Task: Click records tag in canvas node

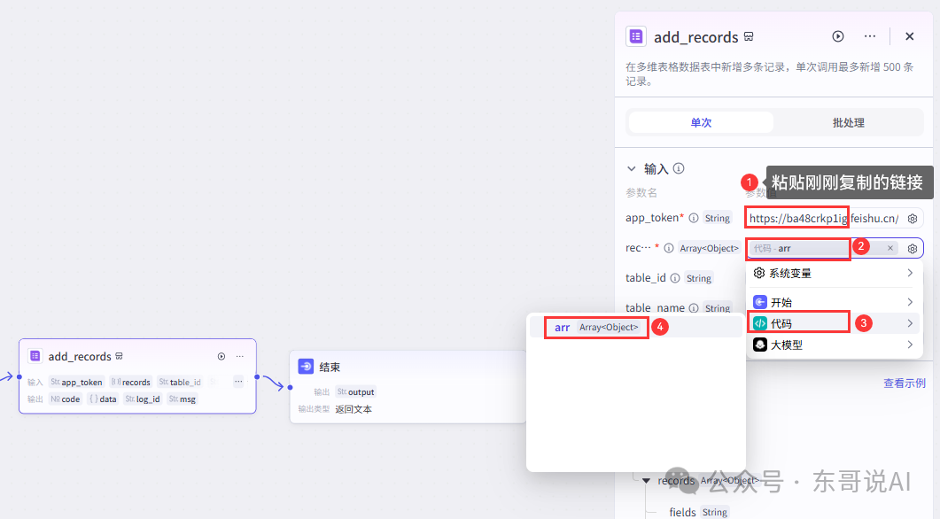Action: click(131, 382)
